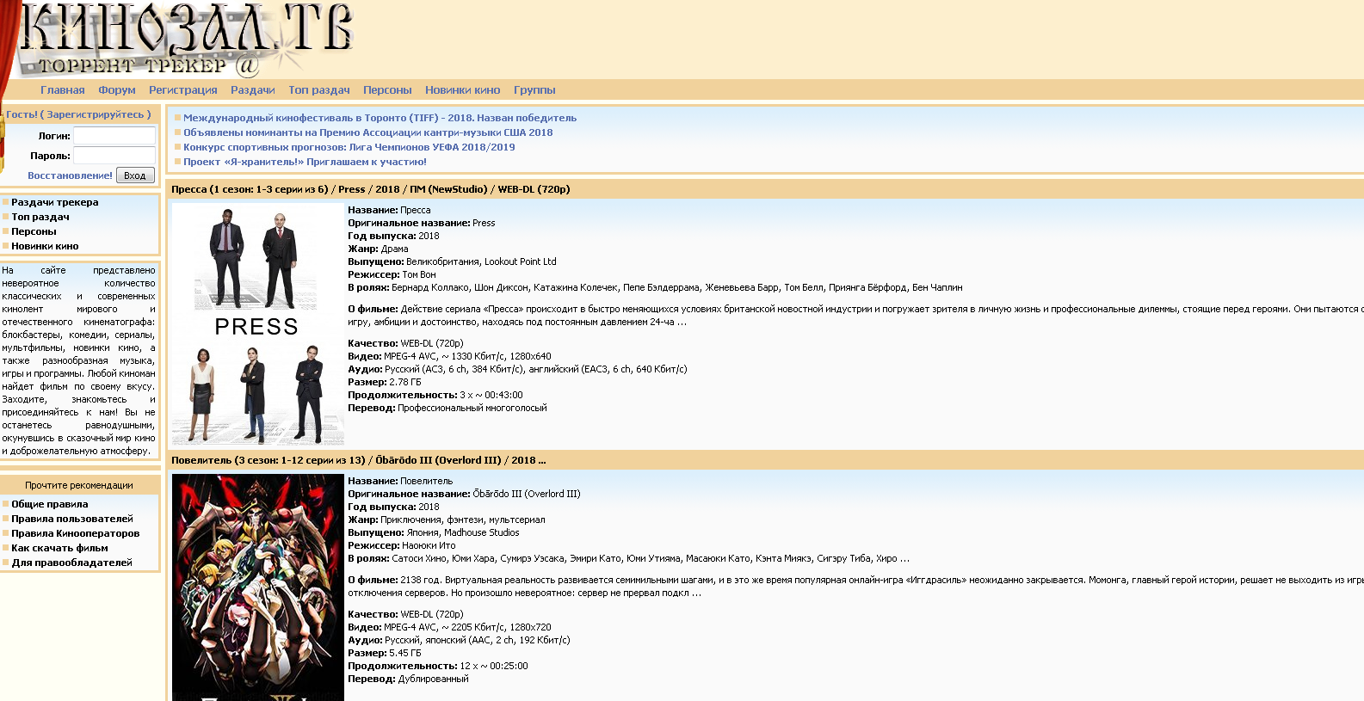Click the Overlord III poster image
The width and height of the screenshot is (1364, 701).
click(x=258, y=587)
